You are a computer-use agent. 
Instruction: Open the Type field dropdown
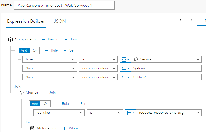click(50, 59)
